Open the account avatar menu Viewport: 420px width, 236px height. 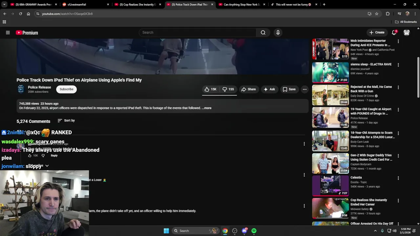point(407,32)
